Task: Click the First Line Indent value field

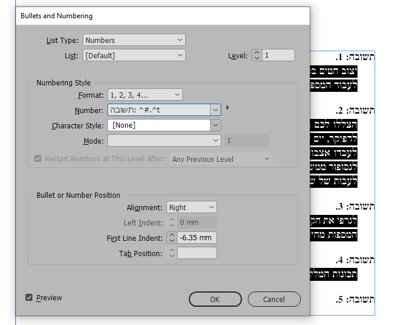Action: pos(197,238)
